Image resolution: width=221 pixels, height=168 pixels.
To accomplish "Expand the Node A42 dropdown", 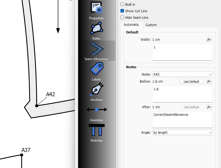I will 182,74.
